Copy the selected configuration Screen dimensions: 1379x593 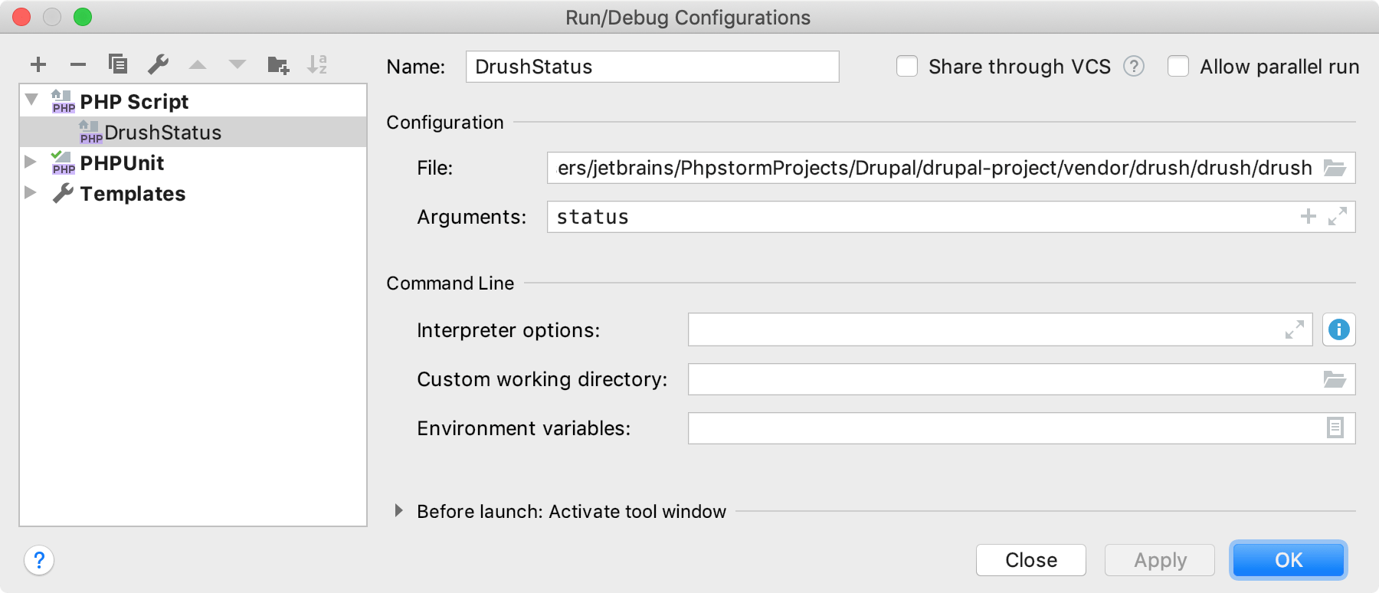118,64
